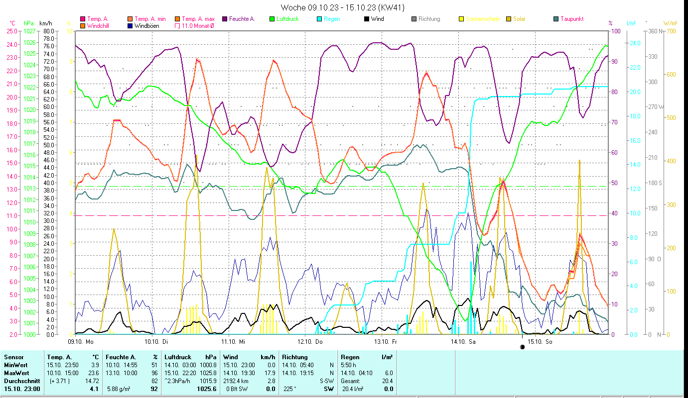
Task: Click the new moon symbol below the time axis
Action: [522, 347]
